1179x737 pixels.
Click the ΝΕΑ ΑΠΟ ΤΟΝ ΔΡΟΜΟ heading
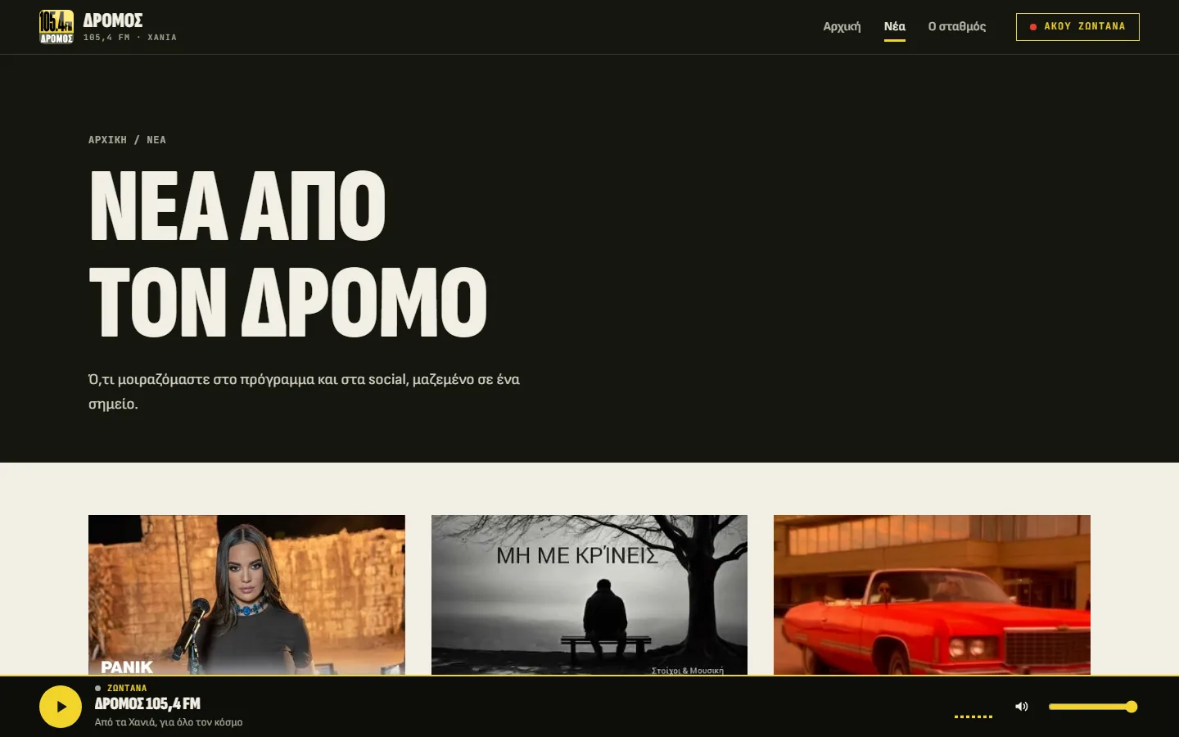[288, 253]
